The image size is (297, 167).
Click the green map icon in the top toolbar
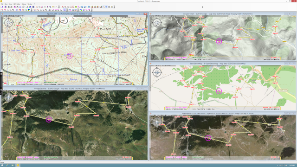coord(76,7)
